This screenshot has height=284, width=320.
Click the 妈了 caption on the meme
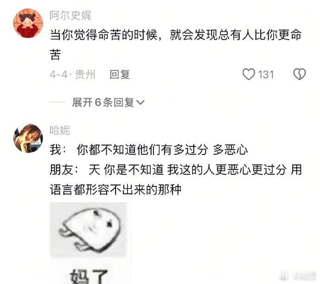(89, 276)
